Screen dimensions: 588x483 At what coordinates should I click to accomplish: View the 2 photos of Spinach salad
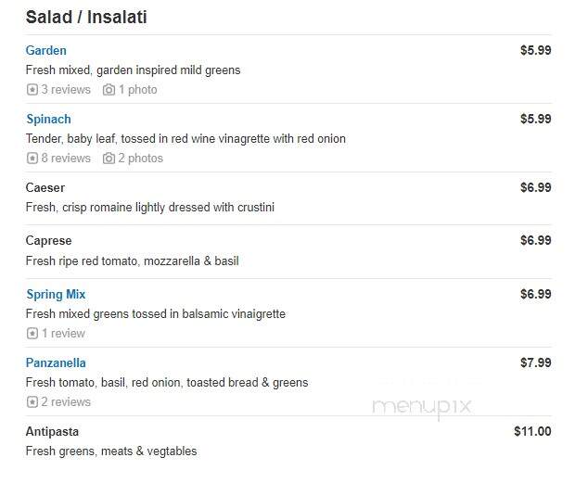141,159
